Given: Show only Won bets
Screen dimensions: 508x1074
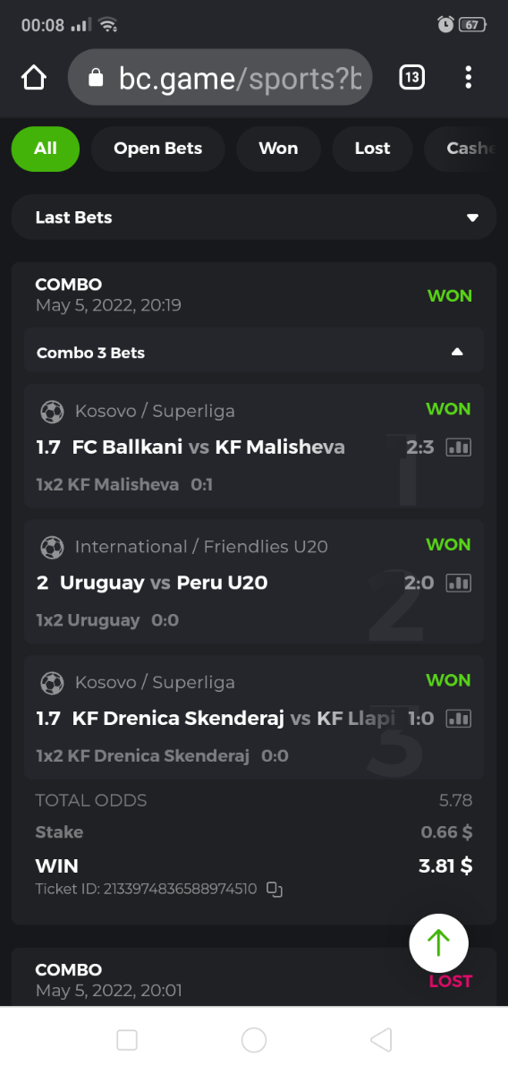Looking at the screenshot, I should (x=278, y=149).
